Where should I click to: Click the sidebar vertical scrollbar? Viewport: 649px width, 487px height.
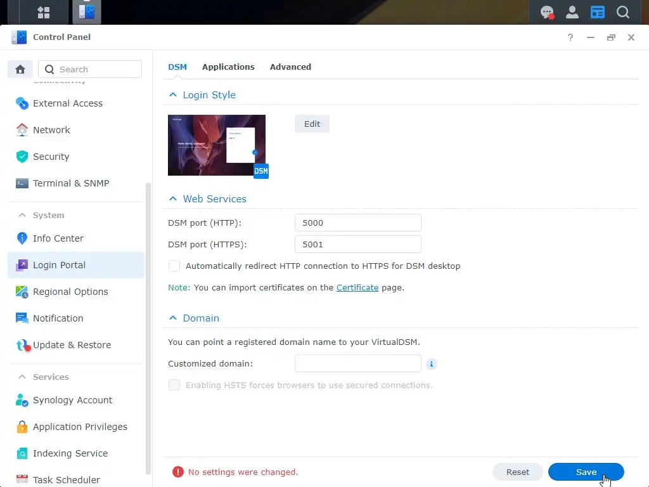[x=148, y=329]
